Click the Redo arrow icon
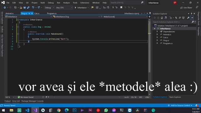Image resolution: width=201 pixels, height=113 pixels. click(x=39, y=8)
